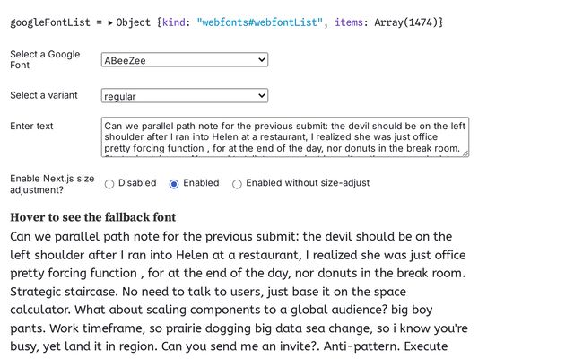Click the textarea resize handle corner
This screenshot has height=359, width=574.
pos(465,153)
